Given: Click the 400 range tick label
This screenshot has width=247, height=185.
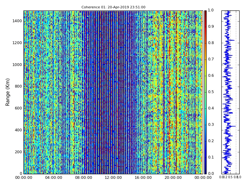Looking at the screenshot, I should 18,130.
